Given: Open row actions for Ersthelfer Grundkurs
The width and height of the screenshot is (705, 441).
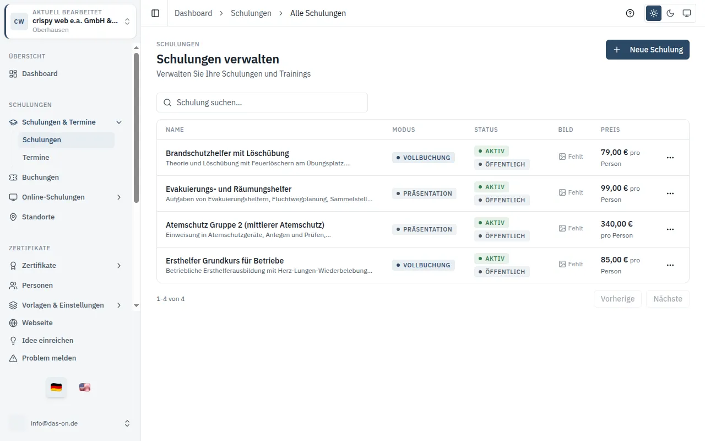Looking at the screenshot, I should pos(670,265).
